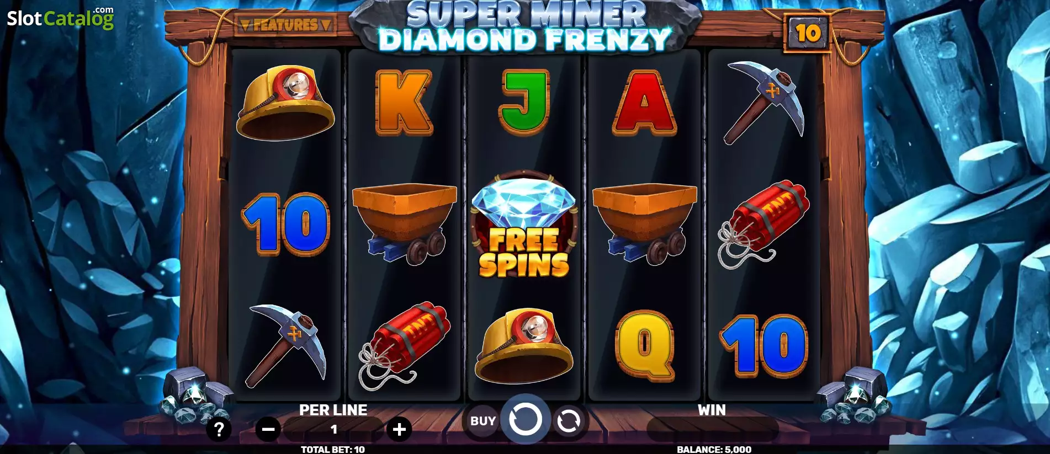This screenshot has width=1050, height=454.
Task: Open the help question mark icon
Action: [x=219, y=429]
